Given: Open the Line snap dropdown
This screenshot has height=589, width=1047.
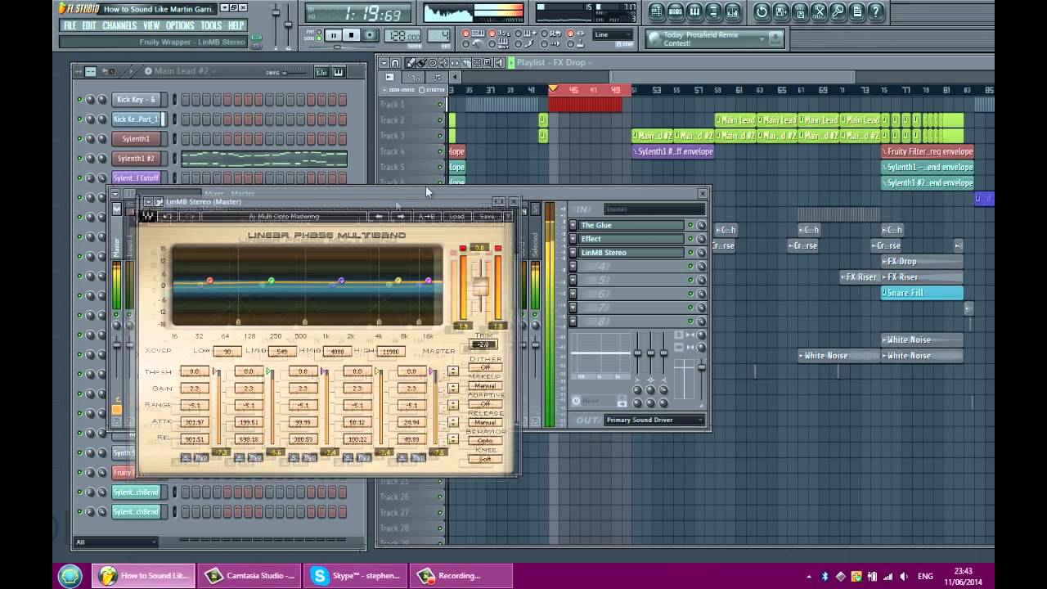Looking at the screenshot, I should pyautogui.click(x=613, y=35).
